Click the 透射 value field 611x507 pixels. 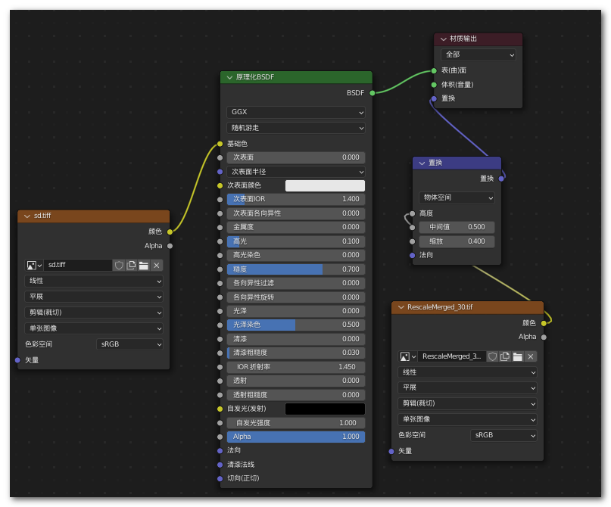pos(296,381)
